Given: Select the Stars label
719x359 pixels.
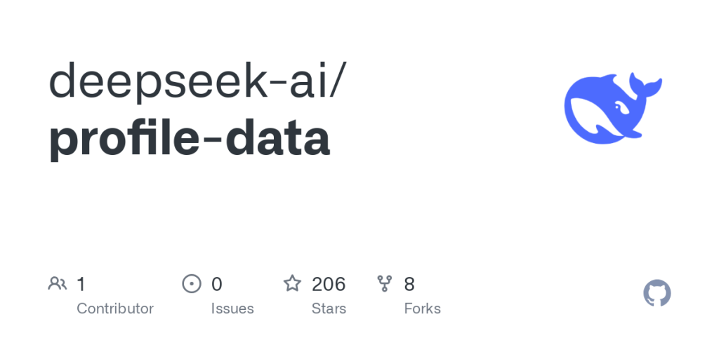Looking at the screenshot, I should pos(329,309).
